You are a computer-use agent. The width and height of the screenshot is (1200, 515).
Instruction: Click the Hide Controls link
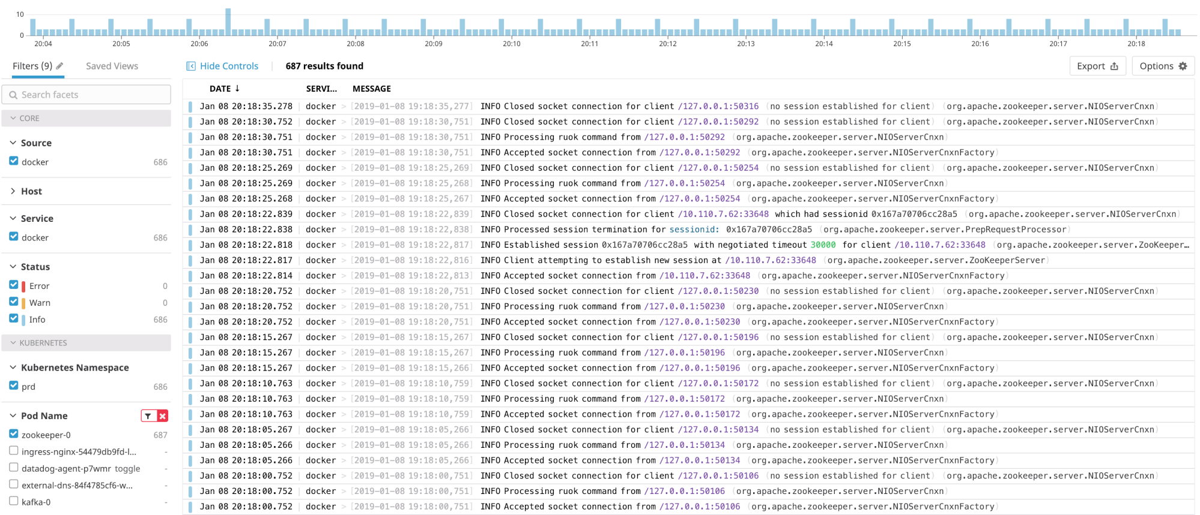pyautogui.click(x=229, y=66)
